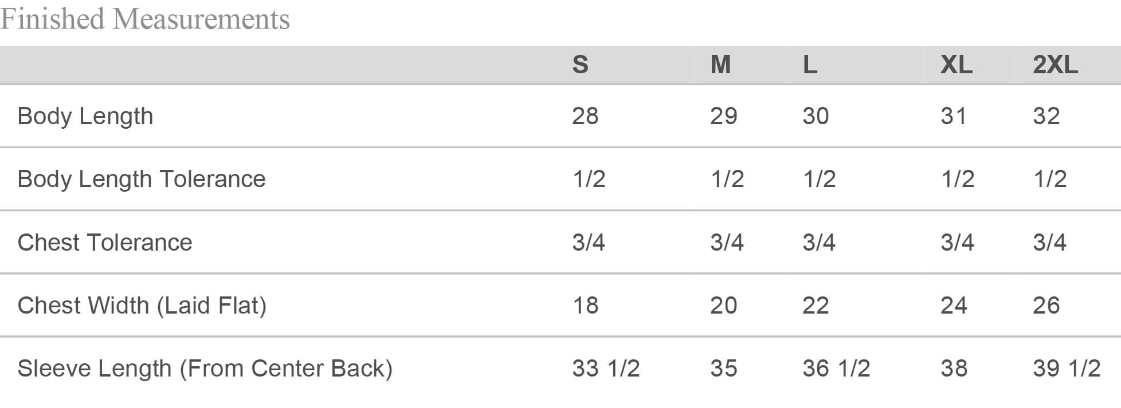The width and height of the screenshot is (1121, 408).
Task: Select the Body Length Tolerance row label
Action: (142, 179)
